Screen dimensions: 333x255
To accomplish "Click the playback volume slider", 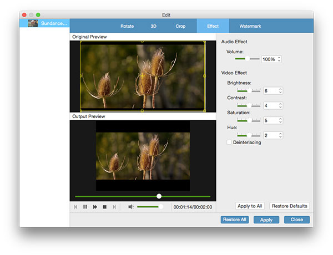I will pos(150,207).
